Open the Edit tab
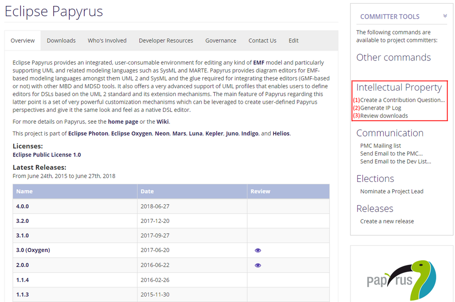The width and height of the screenshot is (455, 302). [x=293, y=40]
